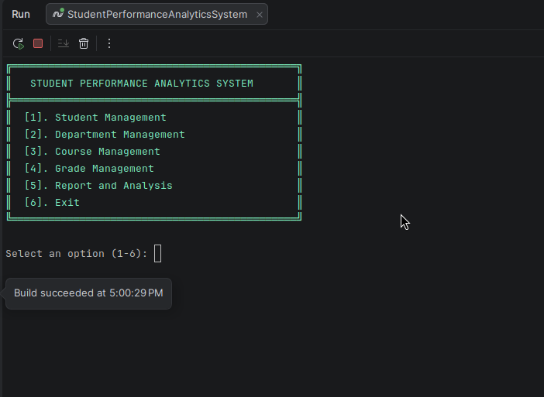Click '[1]. Student Management' console line
This screenshot has width=544, height=397.
(x=95, y=118)
